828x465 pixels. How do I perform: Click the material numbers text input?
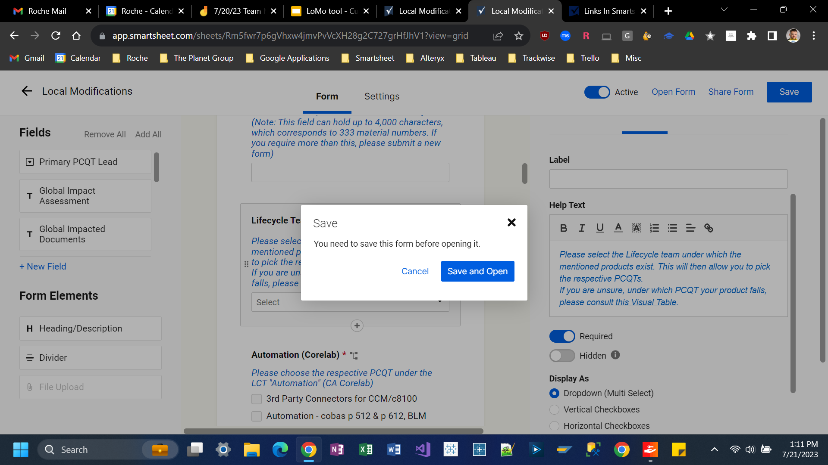(350, 172)
